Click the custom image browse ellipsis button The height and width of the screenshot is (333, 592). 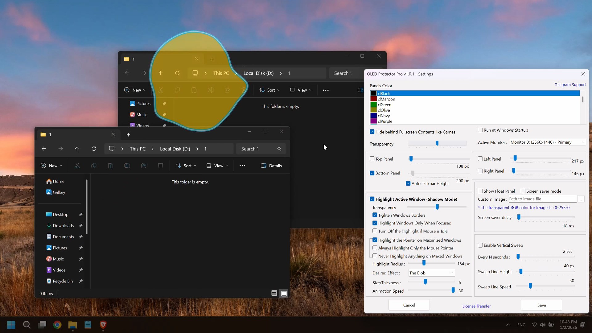coord(581,199)
